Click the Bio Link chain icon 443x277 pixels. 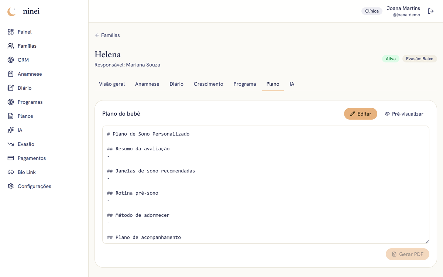pos(11,172)
